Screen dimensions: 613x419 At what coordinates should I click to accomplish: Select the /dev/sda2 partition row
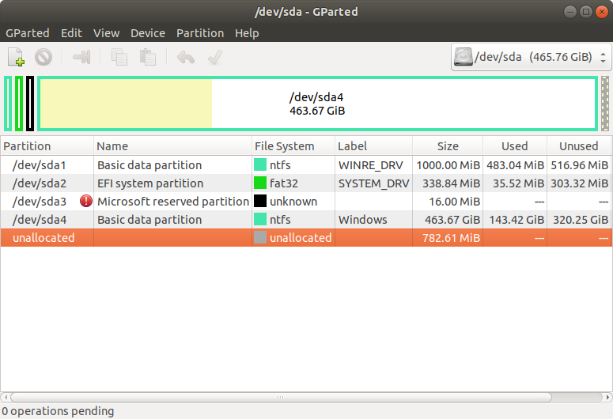coord(306,183)
